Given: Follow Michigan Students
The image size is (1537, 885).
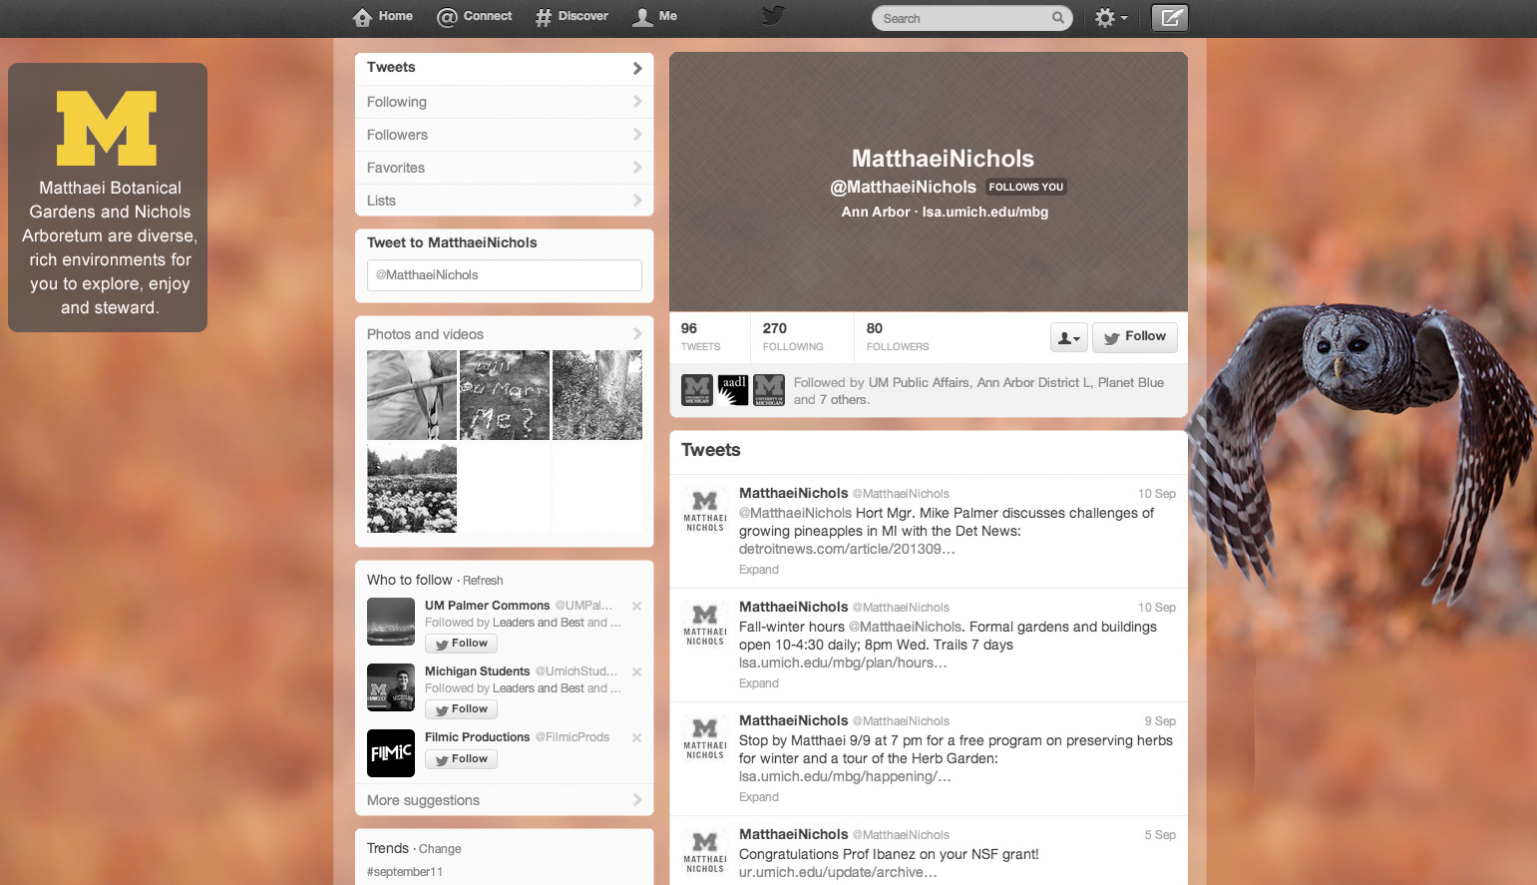Looking at the screenshot, I should click(x=462, y=709).
